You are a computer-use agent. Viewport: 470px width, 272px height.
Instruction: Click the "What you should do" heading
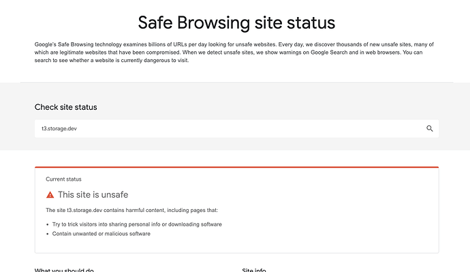[64, 270]
